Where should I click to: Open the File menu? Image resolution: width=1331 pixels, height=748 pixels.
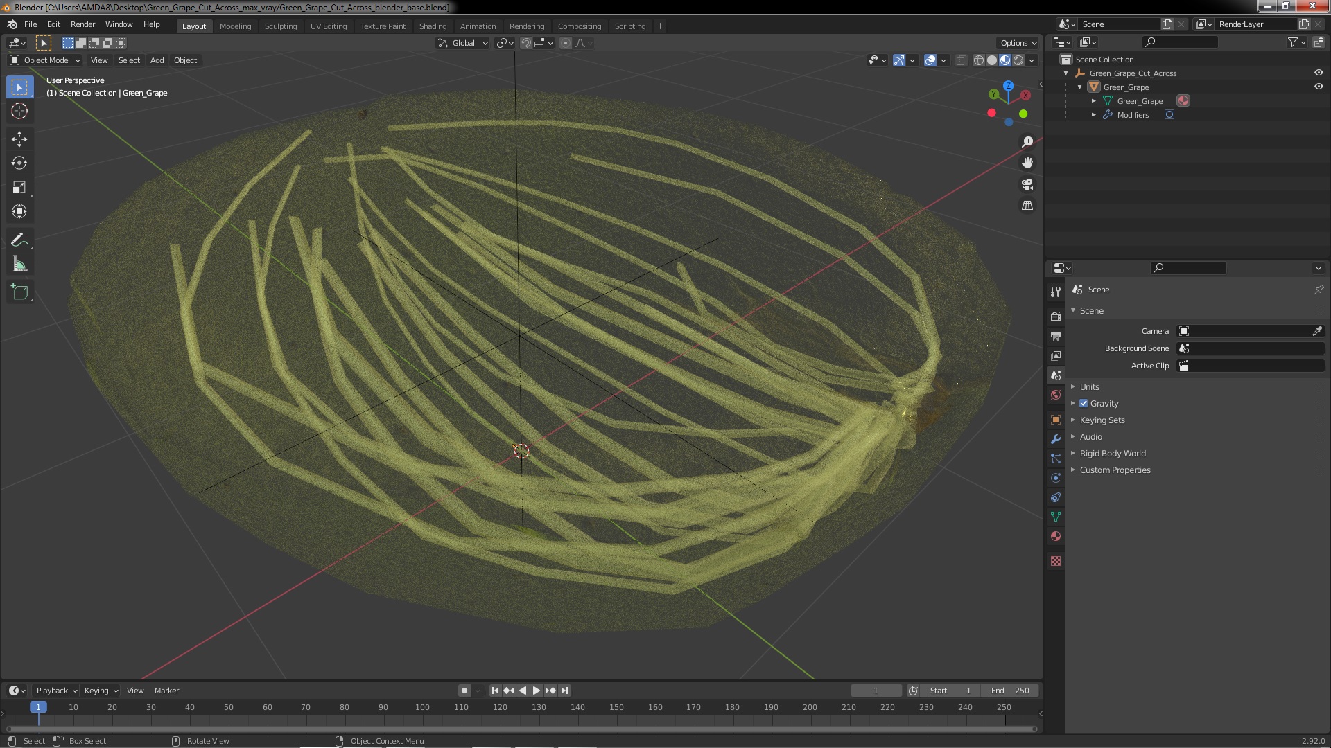tap(31, 24)
